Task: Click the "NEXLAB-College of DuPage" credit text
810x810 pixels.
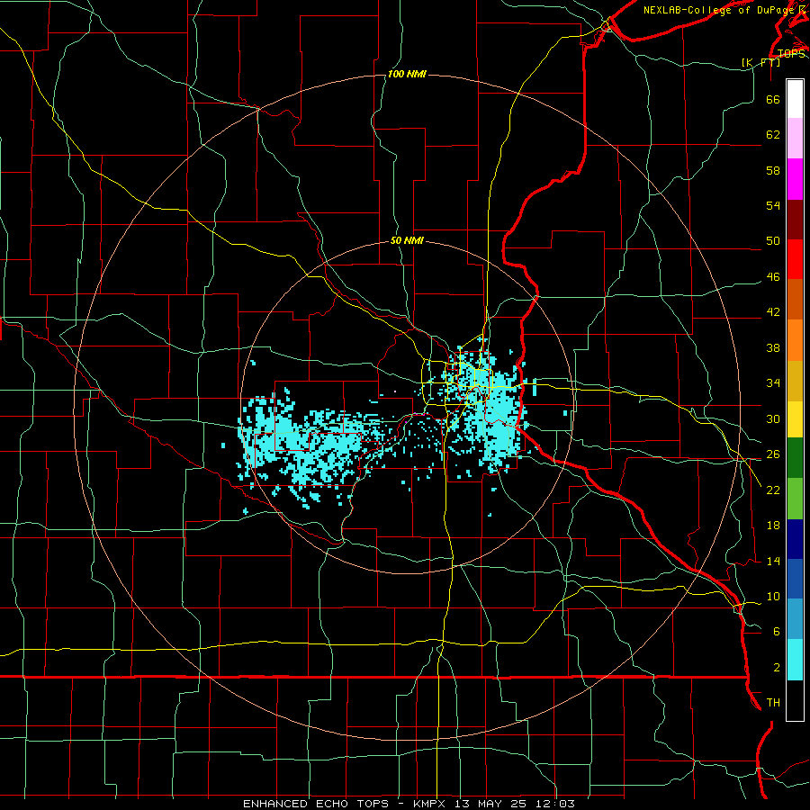Action: click(720, 10)
